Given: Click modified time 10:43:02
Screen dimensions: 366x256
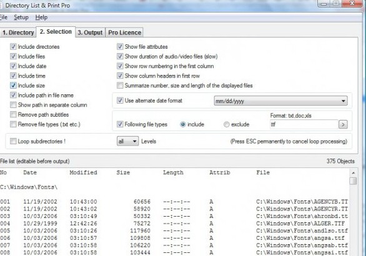Looking at the screenshot, I should 83,209.
